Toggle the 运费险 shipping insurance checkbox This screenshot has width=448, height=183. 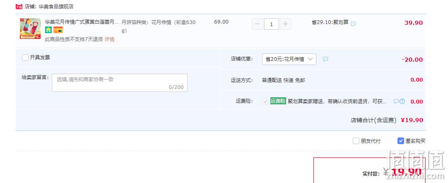265,101
